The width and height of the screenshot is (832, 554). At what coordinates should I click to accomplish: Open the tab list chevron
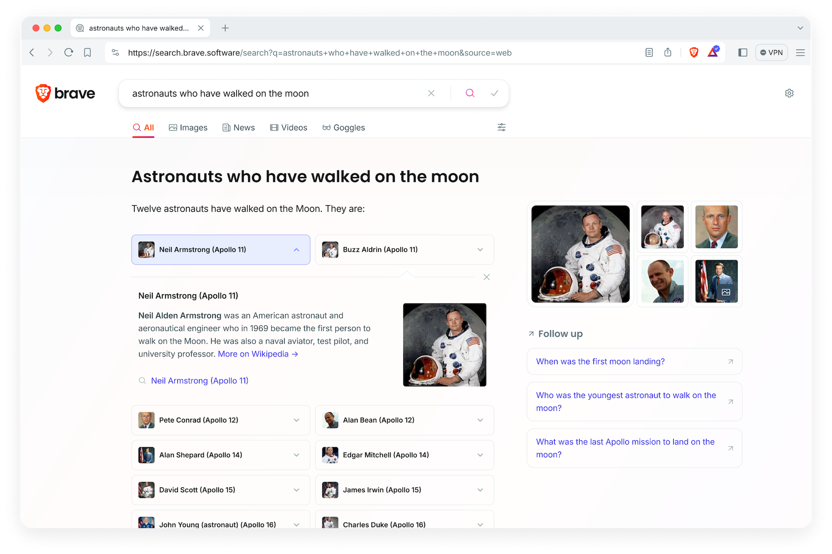(x=800, y=28)
